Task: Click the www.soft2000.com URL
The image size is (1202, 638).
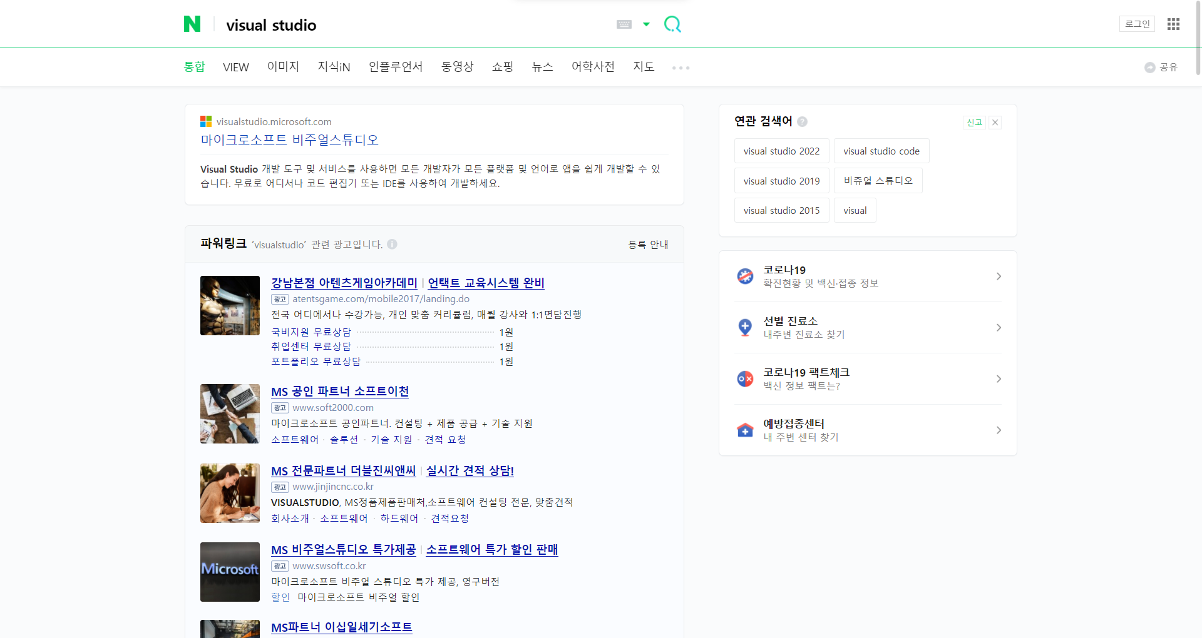Action: [333, 408]
